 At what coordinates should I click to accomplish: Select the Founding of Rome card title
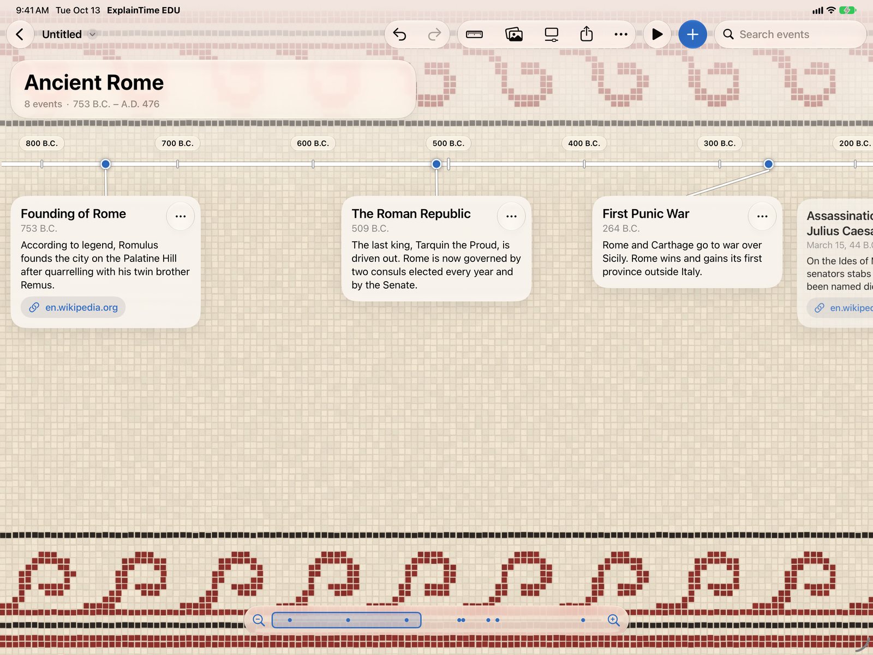click(73, 214)
